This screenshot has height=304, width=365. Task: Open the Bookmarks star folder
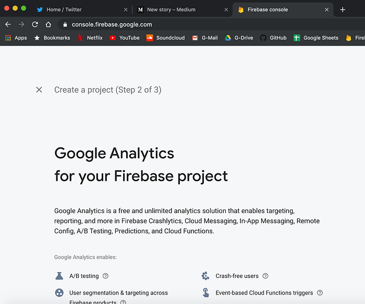click(52, 38)
